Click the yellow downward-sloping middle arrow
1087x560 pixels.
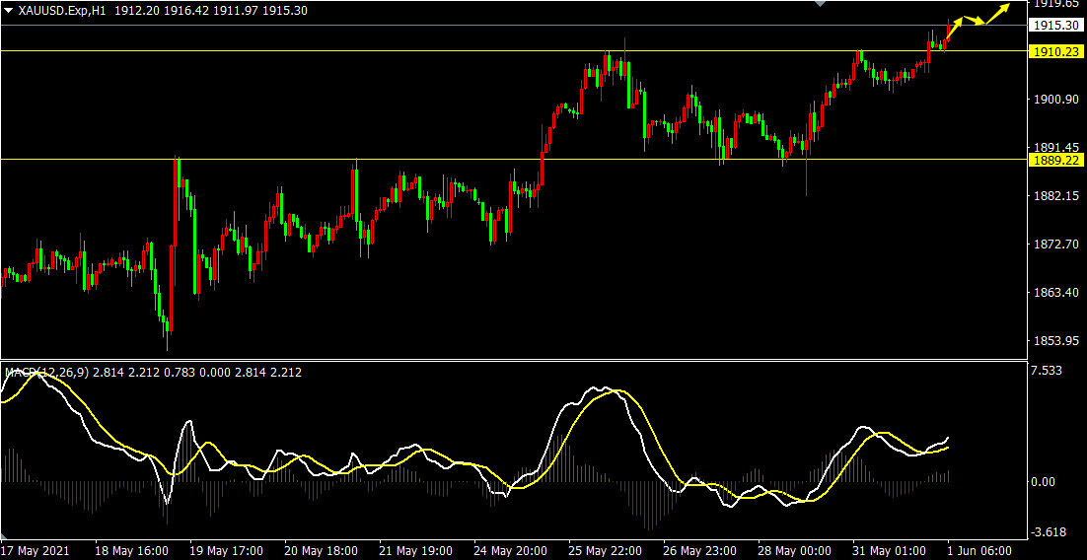coord(975,21)
